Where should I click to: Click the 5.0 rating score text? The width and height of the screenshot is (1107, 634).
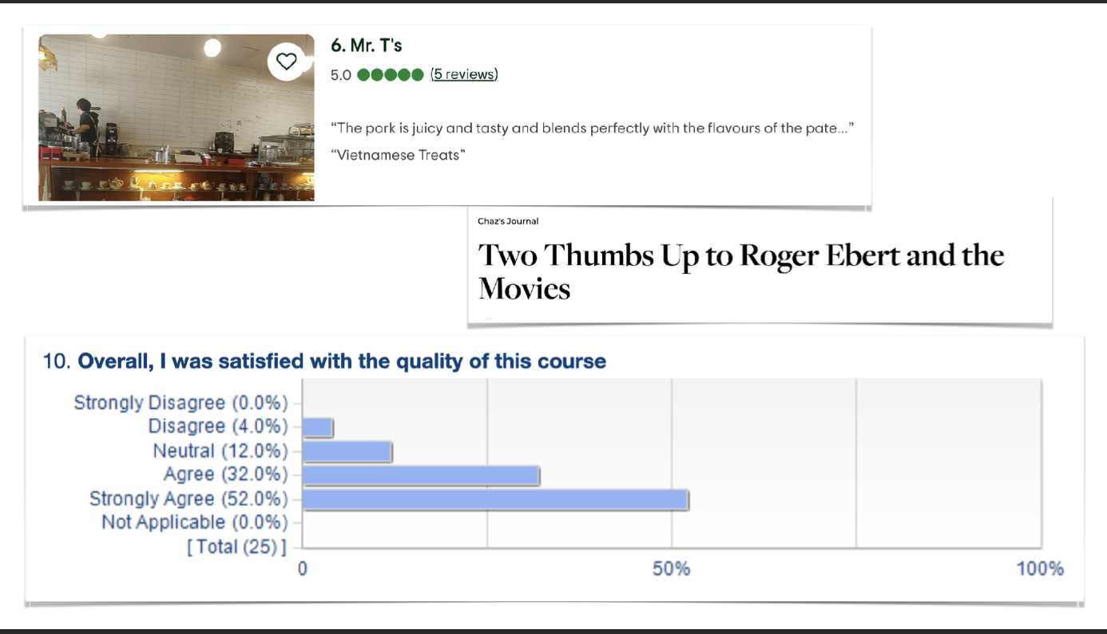(x=341, y=75)
